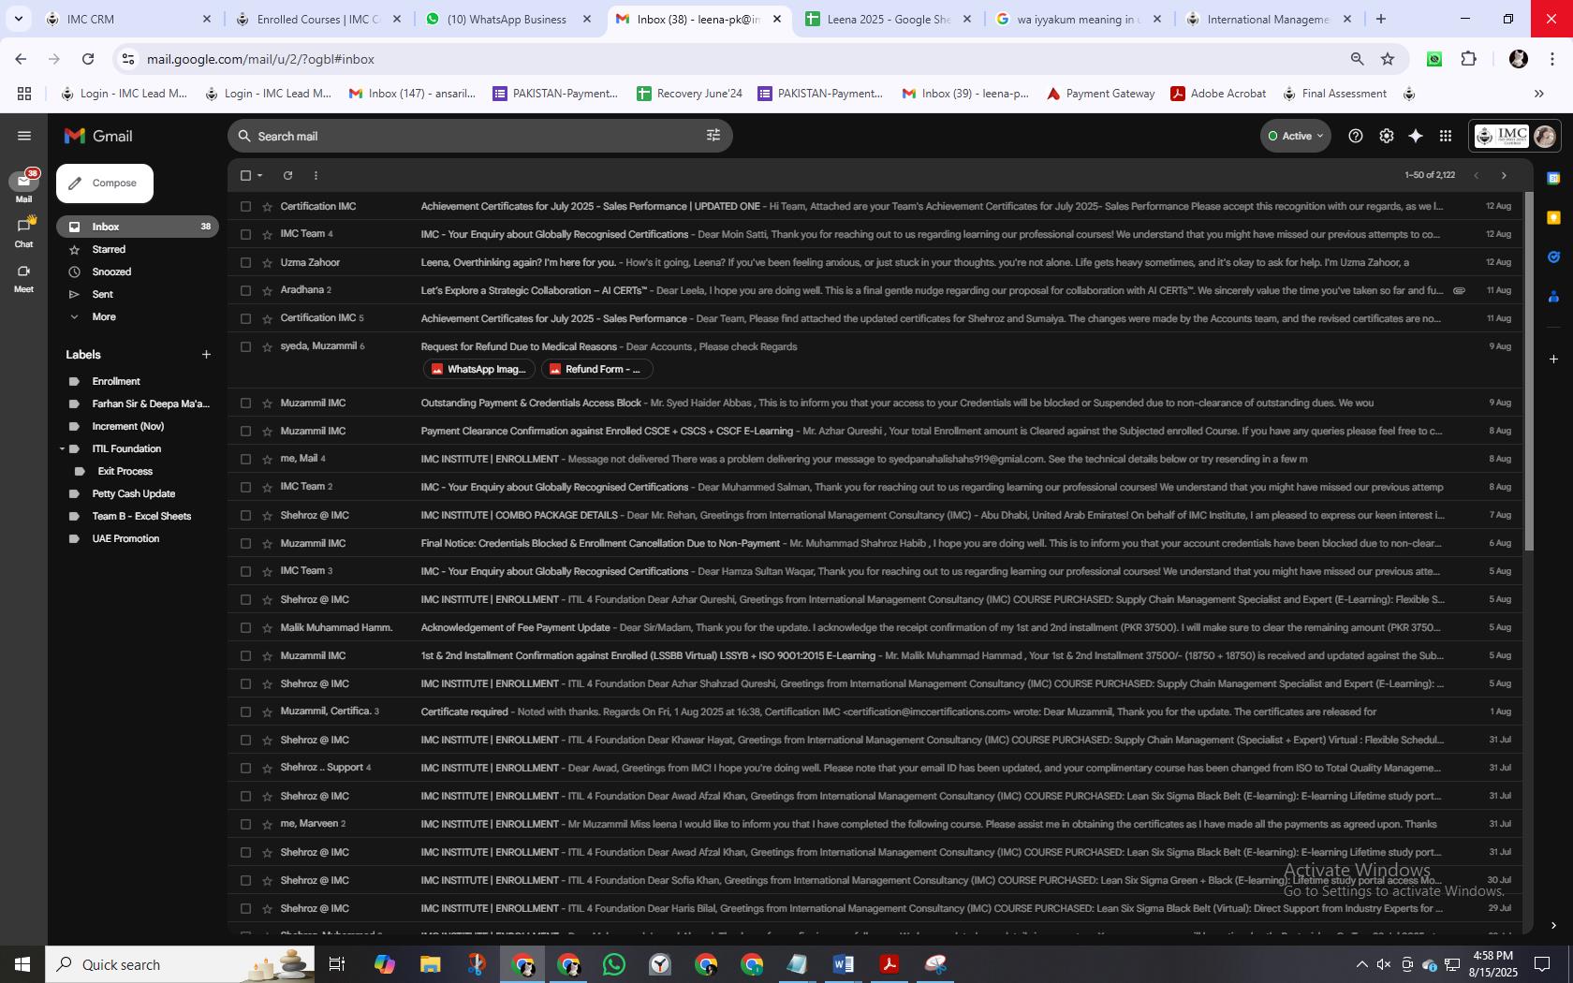Select checkbox for IMC Team 12 Aug email
Viewport: 1573px width, 983px height.
(x=245, y=234)
